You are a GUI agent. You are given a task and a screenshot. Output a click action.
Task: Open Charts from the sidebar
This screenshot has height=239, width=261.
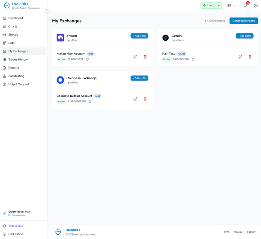pos(23,26)
